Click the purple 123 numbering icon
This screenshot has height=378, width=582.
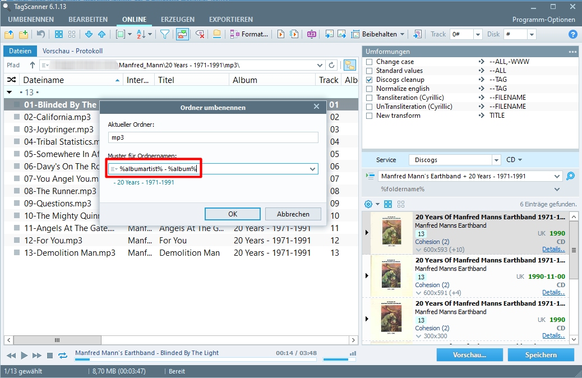click(x=311, y=35)
